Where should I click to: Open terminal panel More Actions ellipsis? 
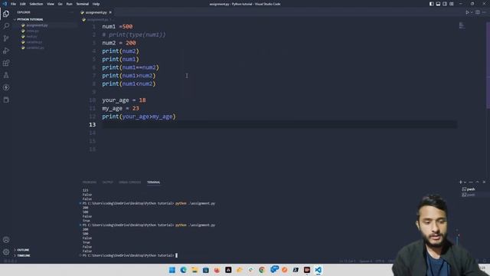tap(471, 182)
